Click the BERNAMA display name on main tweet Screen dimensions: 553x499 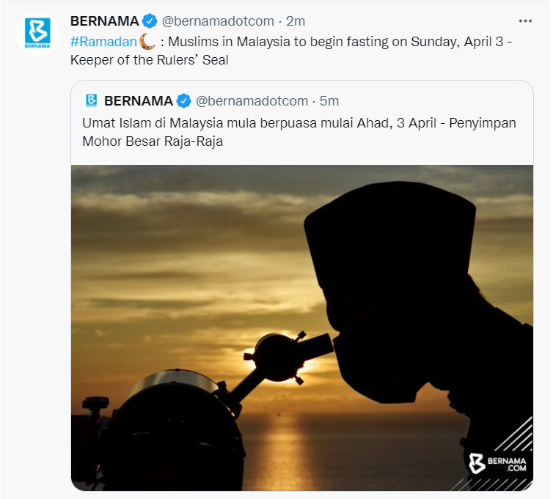[104, 21]
